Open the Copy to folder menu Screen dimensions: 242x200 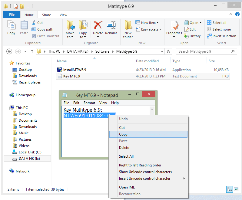83,29
